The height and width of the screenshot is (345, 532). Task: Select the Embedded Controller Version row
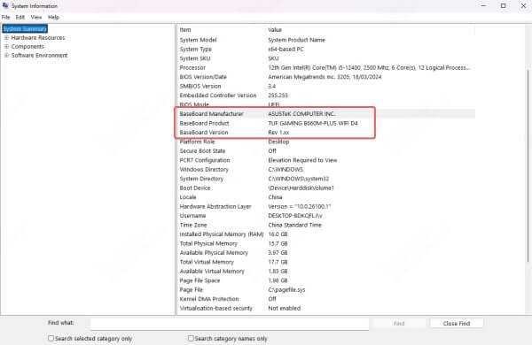pyautogui.click(x=326, y=96)
